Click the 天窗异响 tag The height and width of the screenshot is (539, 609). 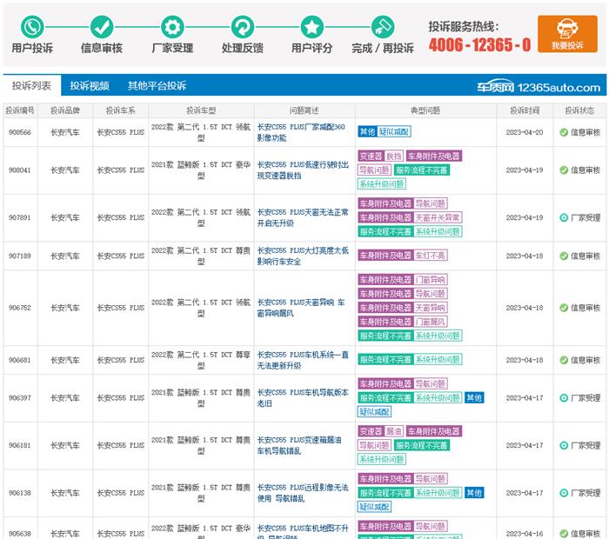431,308
